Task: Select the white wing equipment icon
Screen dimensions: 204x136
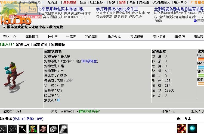Action: tap(63, 129)
